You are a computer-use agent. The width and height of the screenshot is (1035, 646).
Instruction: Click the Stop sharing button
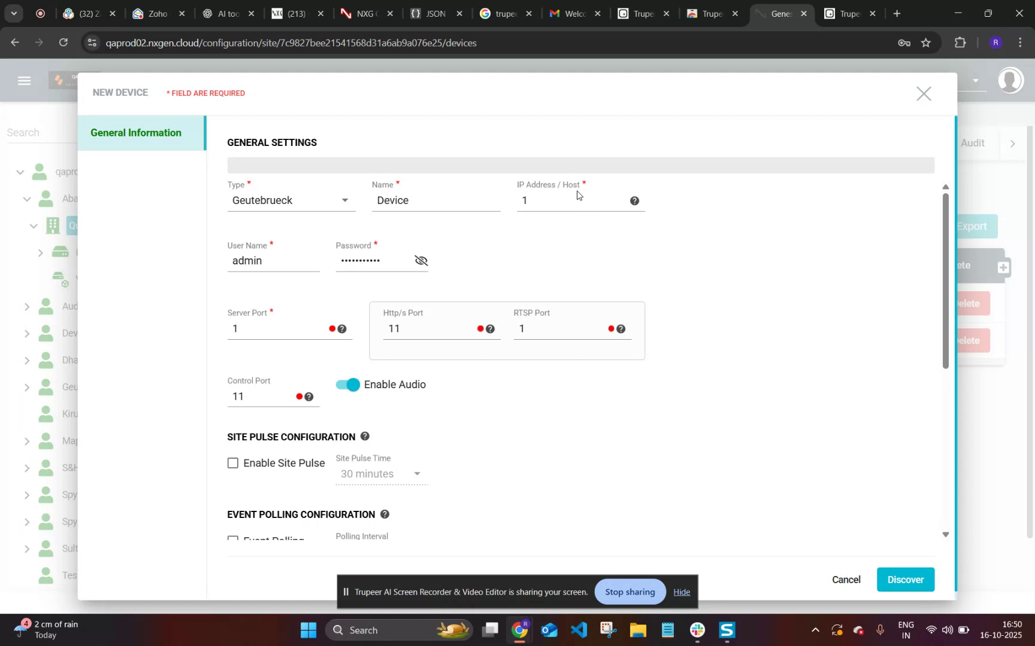[x=630, y=592]
